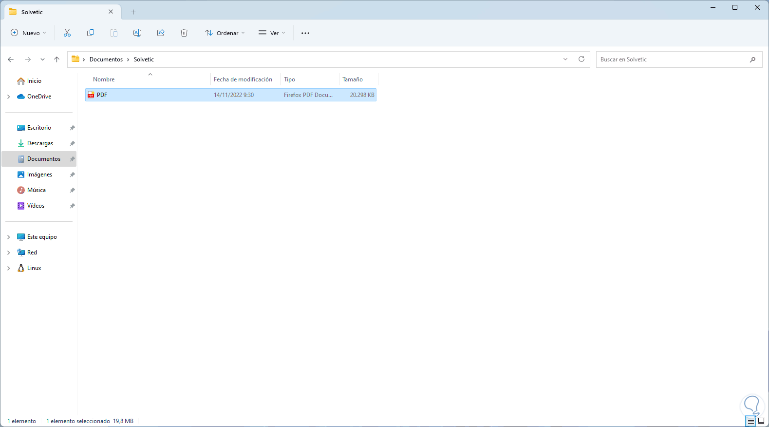The image size is (769, 427).
Task: Open the Ver view dropdown
Action: [272, 33]
